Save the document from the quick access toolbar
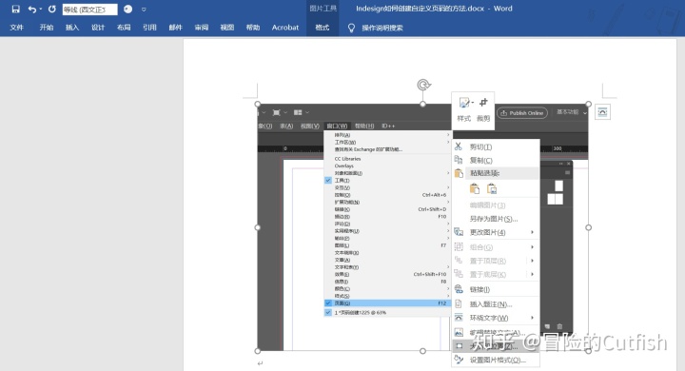 [16, 10]
